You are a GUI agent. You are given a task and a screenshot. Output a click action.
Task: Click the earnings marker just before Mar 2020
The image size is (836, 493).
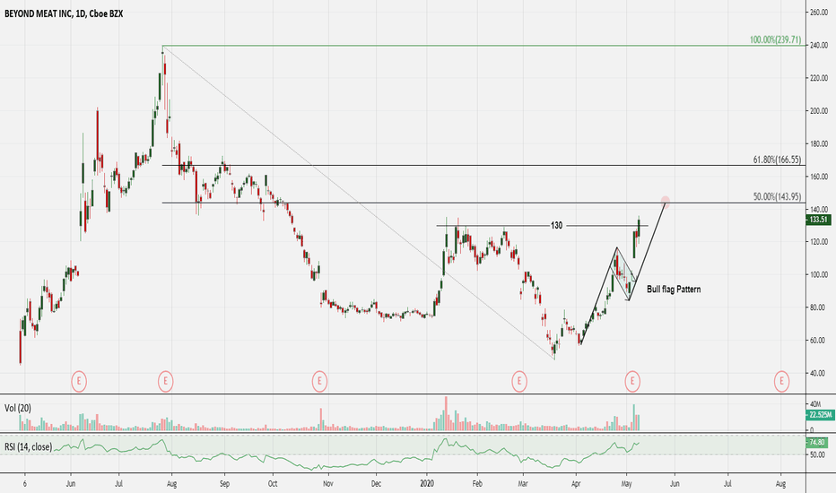point(519,381)
